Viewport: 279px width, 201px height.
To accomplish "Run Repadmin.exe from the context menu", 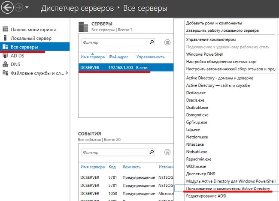I will (x=199, y=159).
